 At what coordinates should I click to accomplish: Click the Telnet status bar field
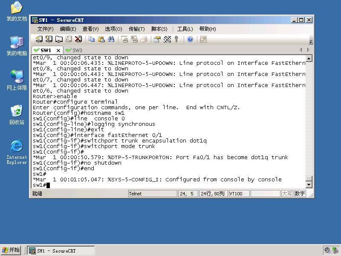point(153,194)
